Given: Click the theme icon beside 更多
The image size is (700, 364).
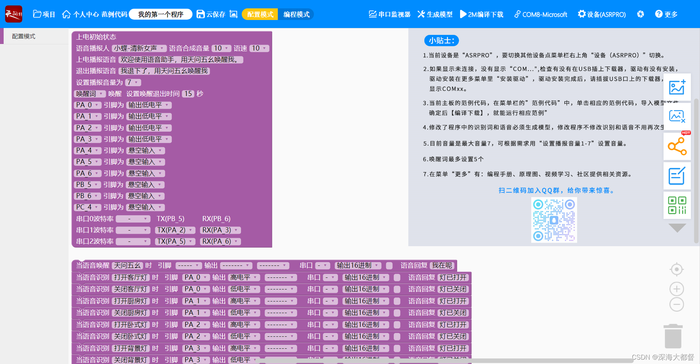Looking at the screenshot, I should tap(641, 14).
